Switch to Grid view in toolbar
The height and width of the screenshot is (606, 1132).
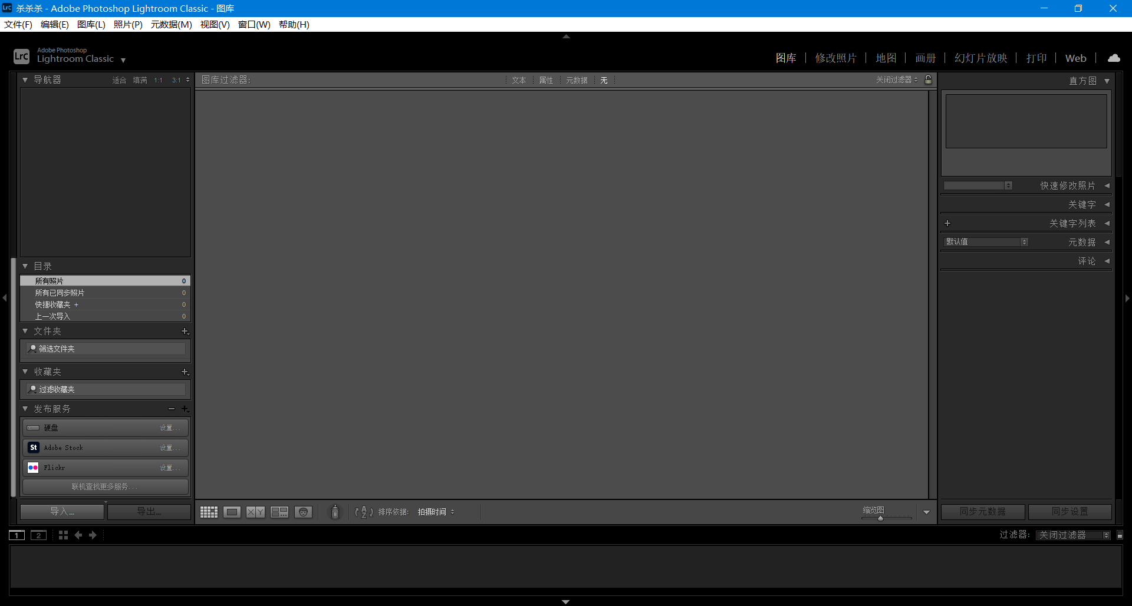209,512
